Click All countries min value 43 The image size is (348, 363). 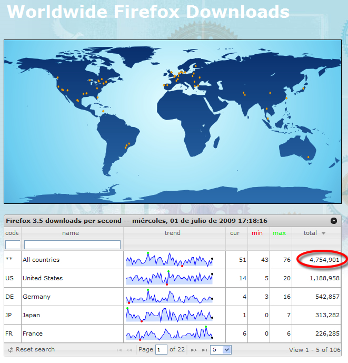coord(265,260)
